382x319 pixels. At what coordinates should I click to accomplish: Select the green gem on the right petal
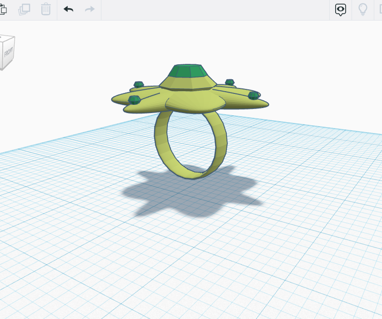(x=253, y=95)
